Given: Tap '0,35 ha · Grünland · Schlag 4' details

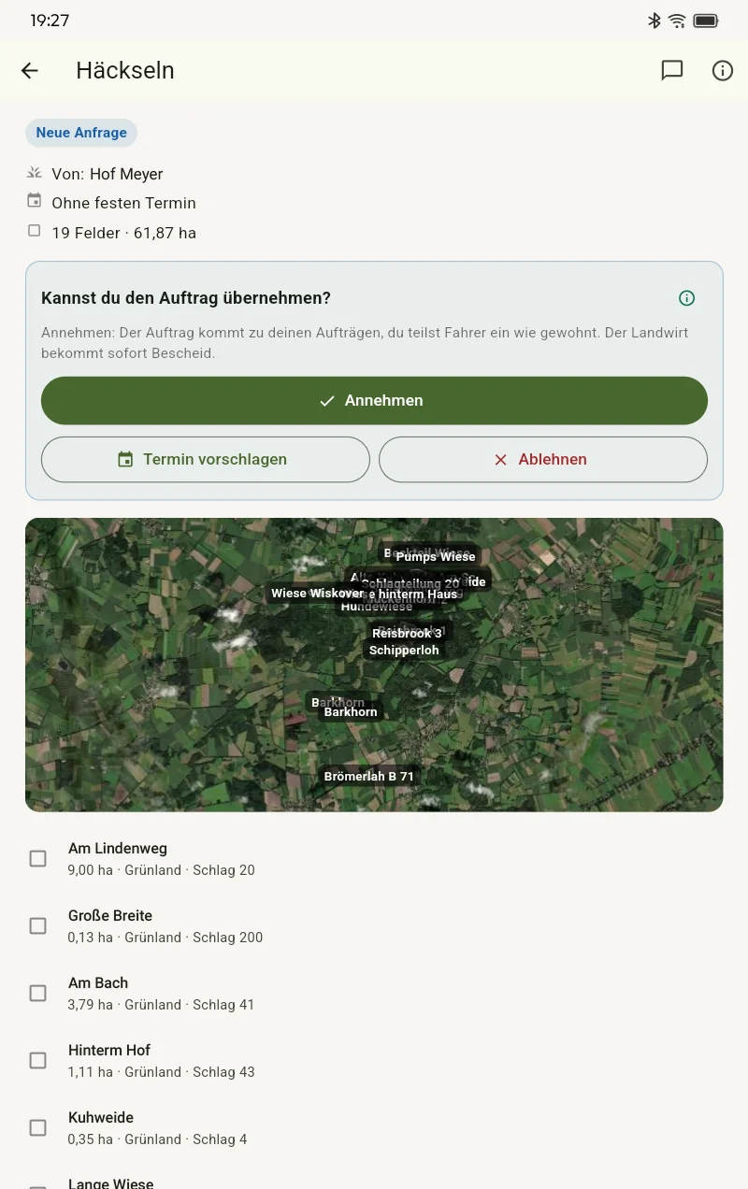Looking at the screenshot, I should pos(157,1139).
